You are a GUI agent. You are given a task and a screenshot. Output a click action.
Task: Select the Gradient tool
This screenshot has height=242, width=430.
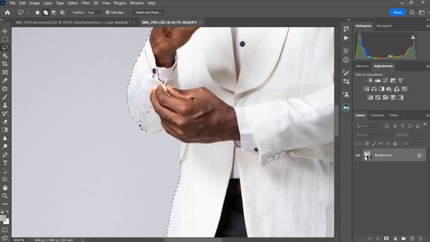point(5,130)
